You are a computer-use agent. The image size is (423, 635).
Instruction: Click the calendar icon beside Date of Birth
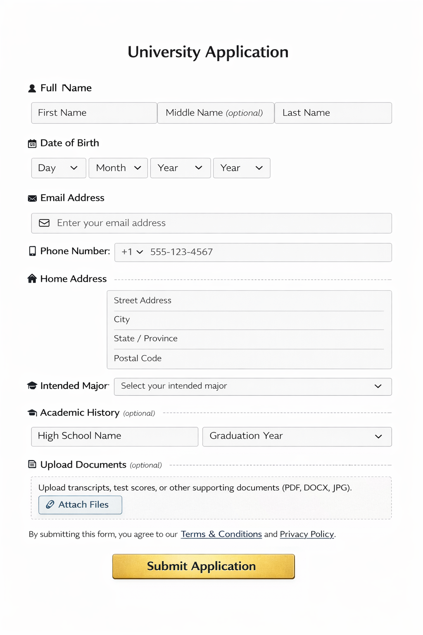pos(32,143)
